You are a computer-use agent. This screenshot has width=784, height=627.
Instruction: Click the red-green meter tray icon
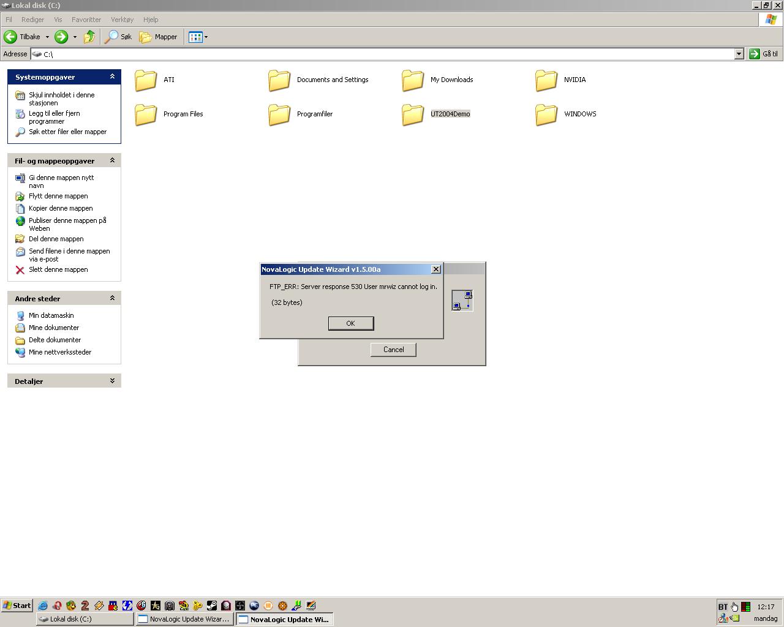[x=745, y=607]
